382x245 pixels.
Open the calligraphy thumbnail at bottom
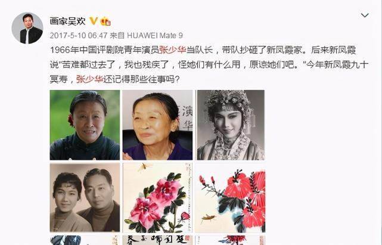[x=157, y=240]
